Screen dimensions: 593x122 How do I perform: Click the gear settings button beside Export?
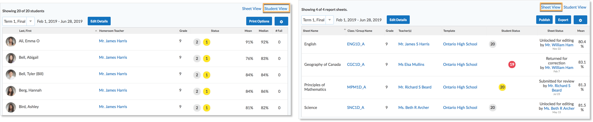coord(580,20)
